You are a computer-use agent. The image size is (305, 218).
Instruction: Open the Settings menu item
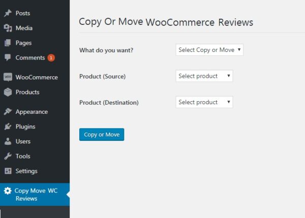point(26,171)
